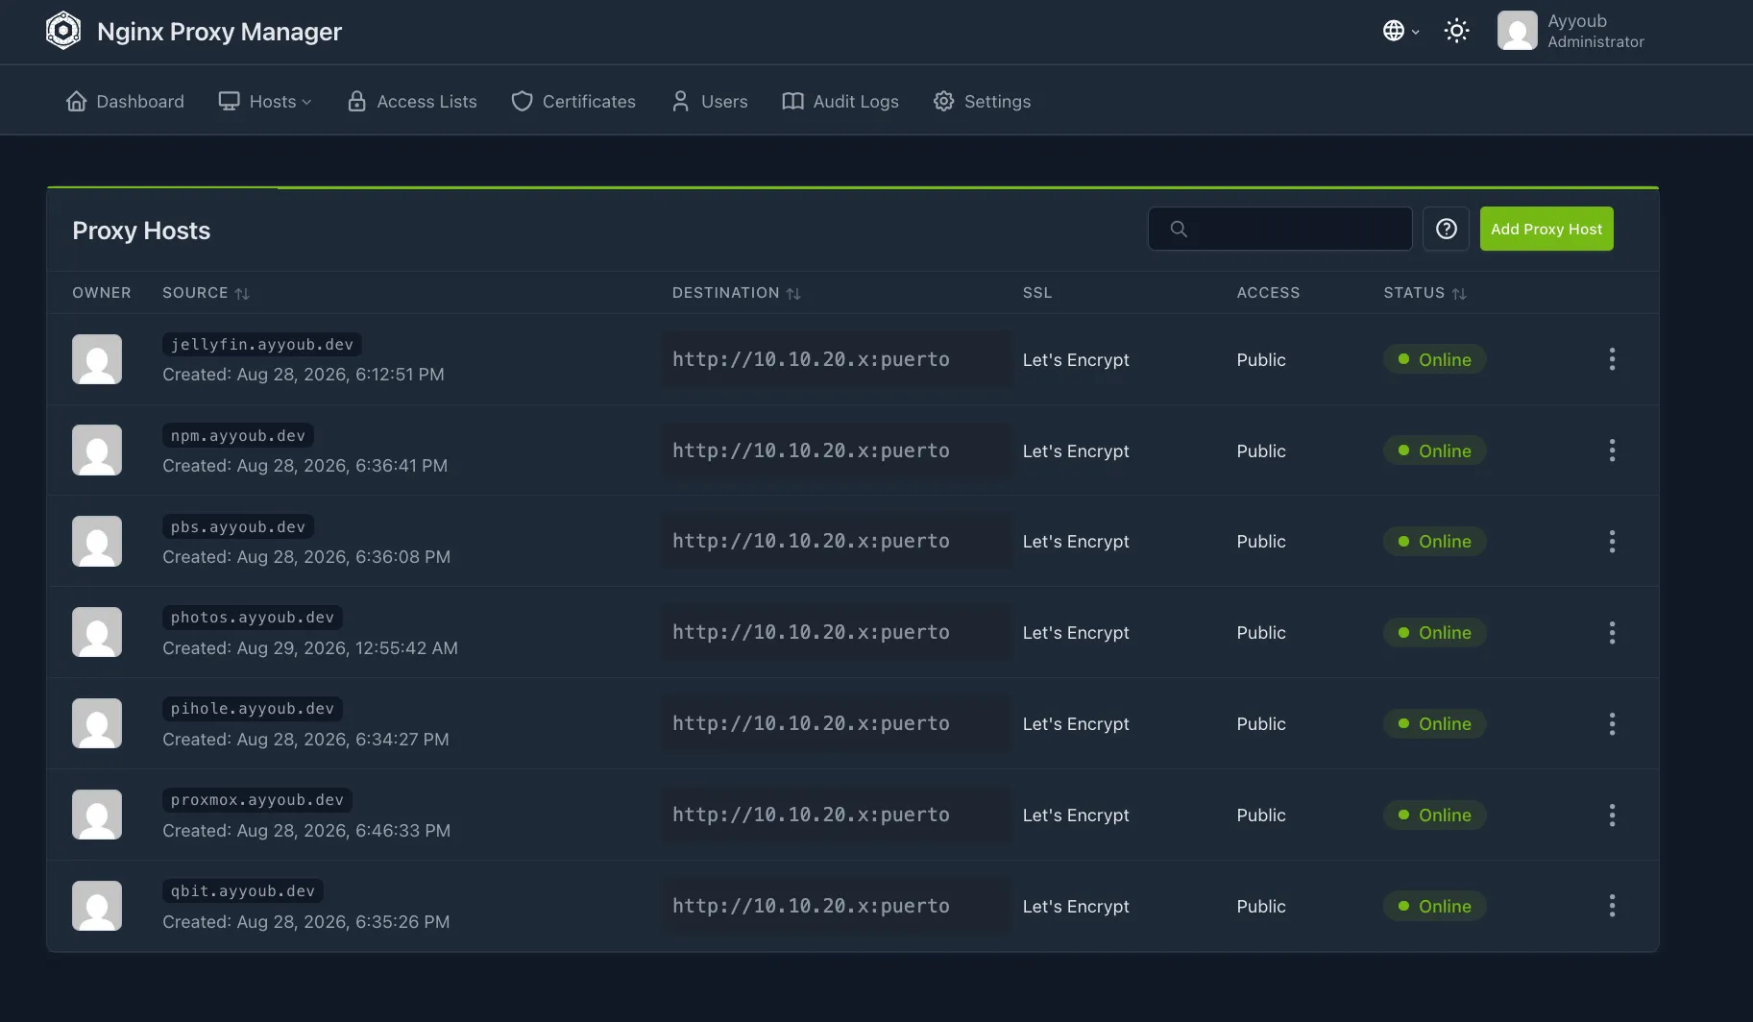Viewport: 1753px width, 1022px height.
Task: Open actions menu for pihole.ayyoub.dev row
Action: coord(1612,724)
